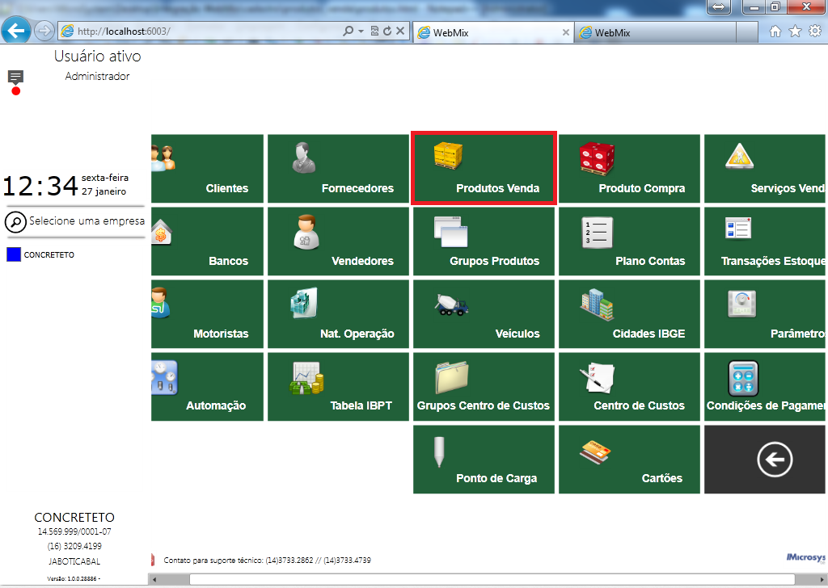Image resolution: width=828 pixels, height=588 pixels.
Task: Open the Cidades IBGE tile
Action: pyautogui.click(x=629, y=313)
